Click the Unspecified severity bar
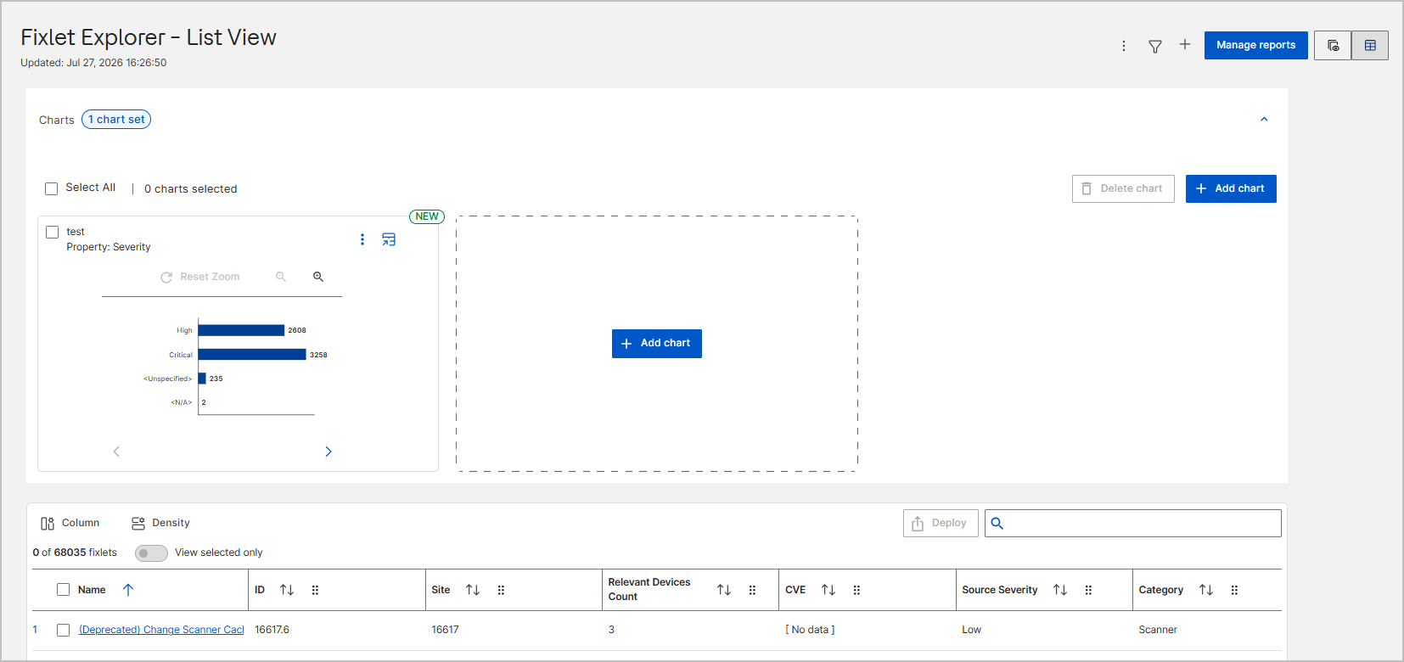Screen dimensions: 1404x662 [202, 379]
